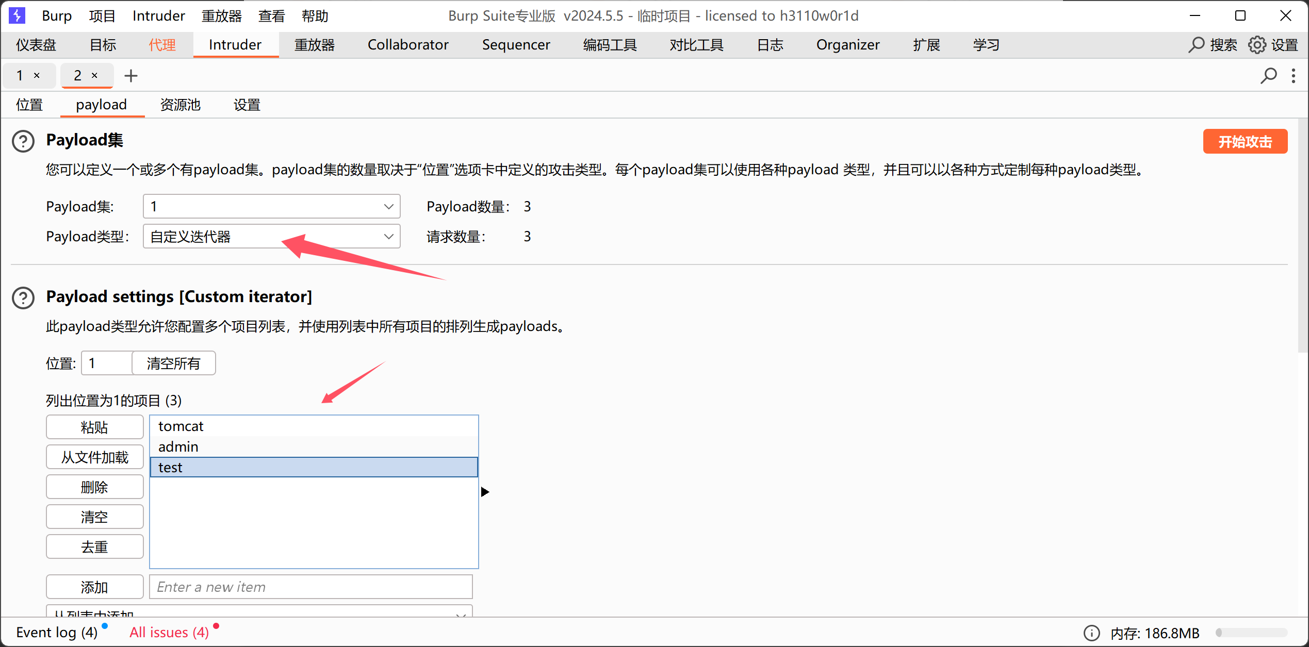
Task: Open the search magnifier in top toolbar
Action: (1196, 45)
